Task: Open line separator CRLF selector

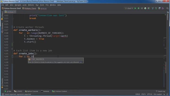Action: coord(143,94)
